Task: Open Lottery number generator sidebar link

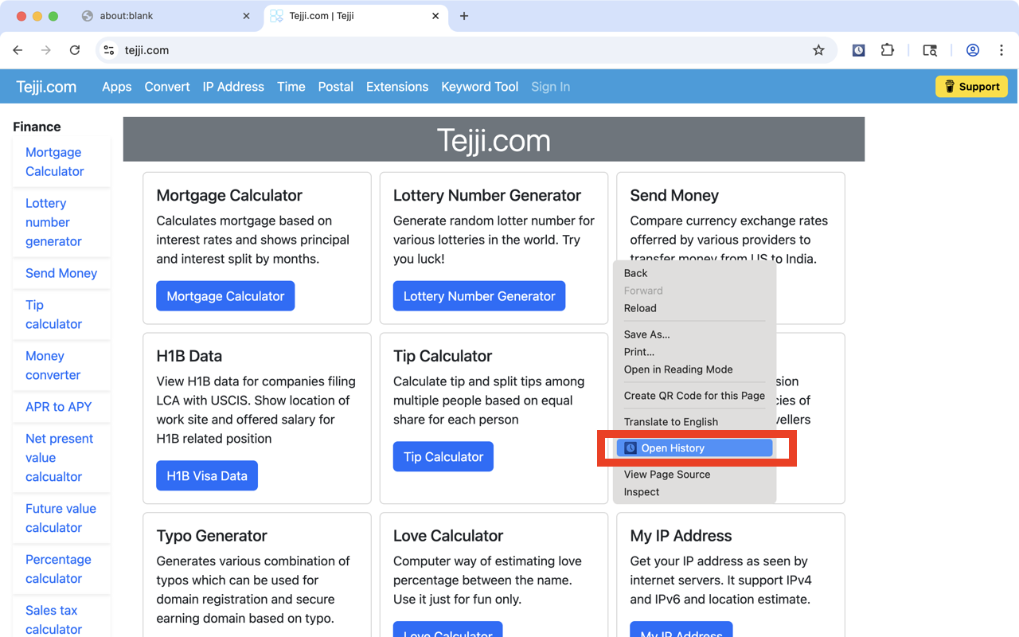Action: coord(53,222)
